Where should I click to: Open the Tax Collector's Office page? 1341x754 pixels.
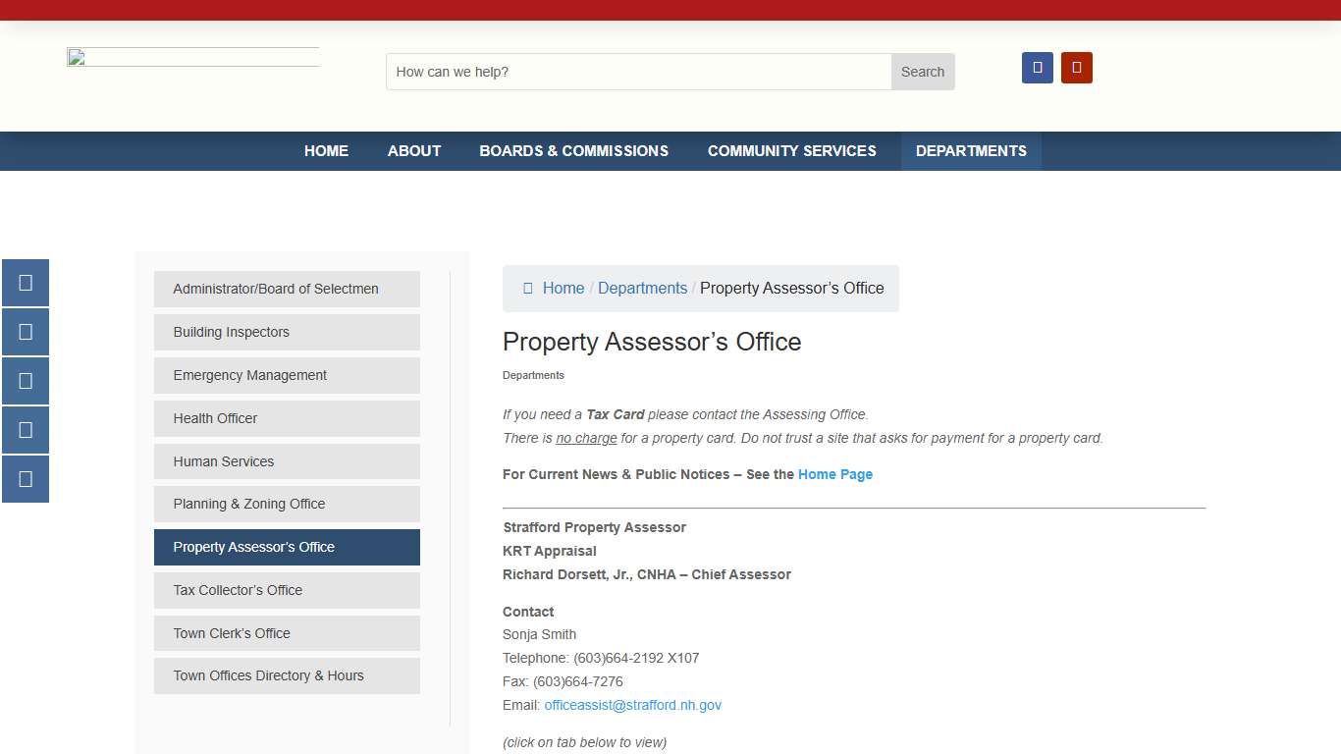click(x=287, y=590)
